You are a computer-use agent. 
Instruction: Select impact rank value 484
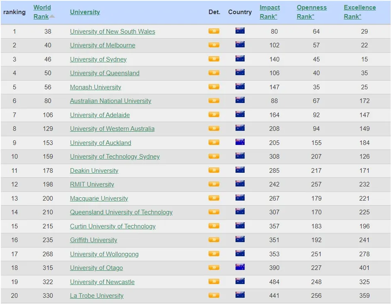click(274, 282)
